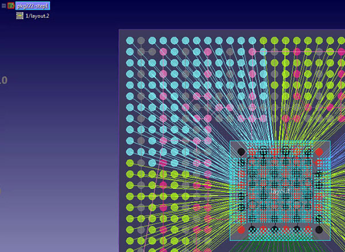Screen dimensions: 345x252
Task: Select the gray ball second in the top row
Action: [x=141, y=41]
